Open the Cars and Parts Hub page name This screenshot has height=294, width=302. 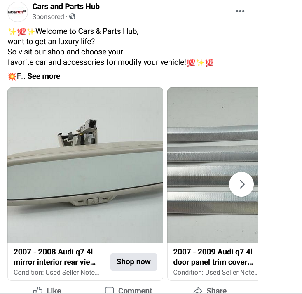pyautogui.click(x=66, y=7)
